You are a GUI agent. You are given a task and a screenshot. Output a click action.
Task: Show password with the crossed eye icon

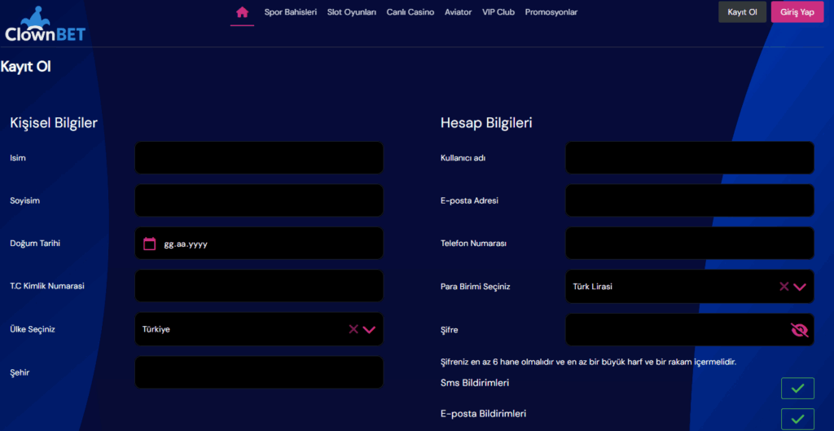click(x=800, y=330)
